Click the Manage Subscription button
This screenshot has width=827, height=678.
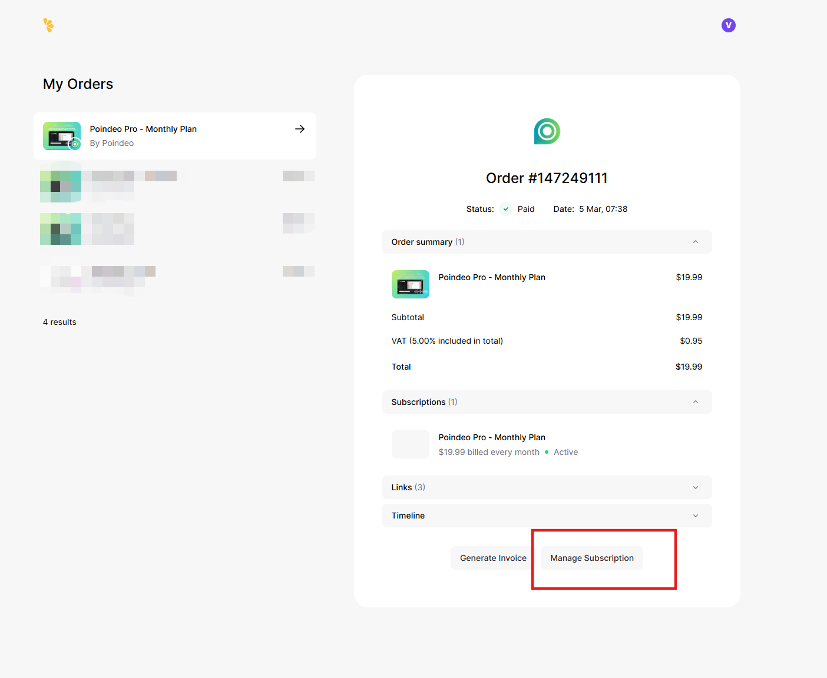591,557
